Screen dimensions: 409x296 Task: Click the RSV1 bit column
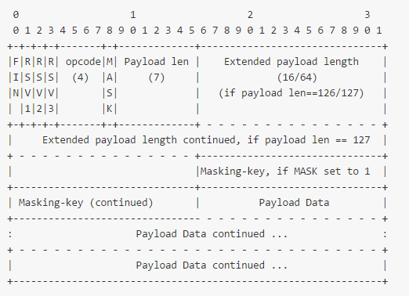tap(27, 85)
